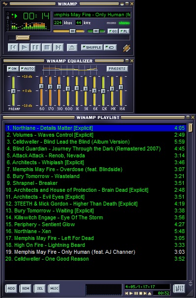This screenshot has height=298, width=196.
Task: Click the 12K equalizer band slider
Action: pyautogui.click(x=103, y=91)
